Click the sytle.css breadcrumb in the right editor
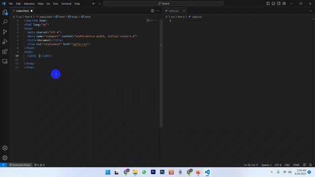Image resolution: width=315 pixels, height=177 pixels. coord(195,17)
